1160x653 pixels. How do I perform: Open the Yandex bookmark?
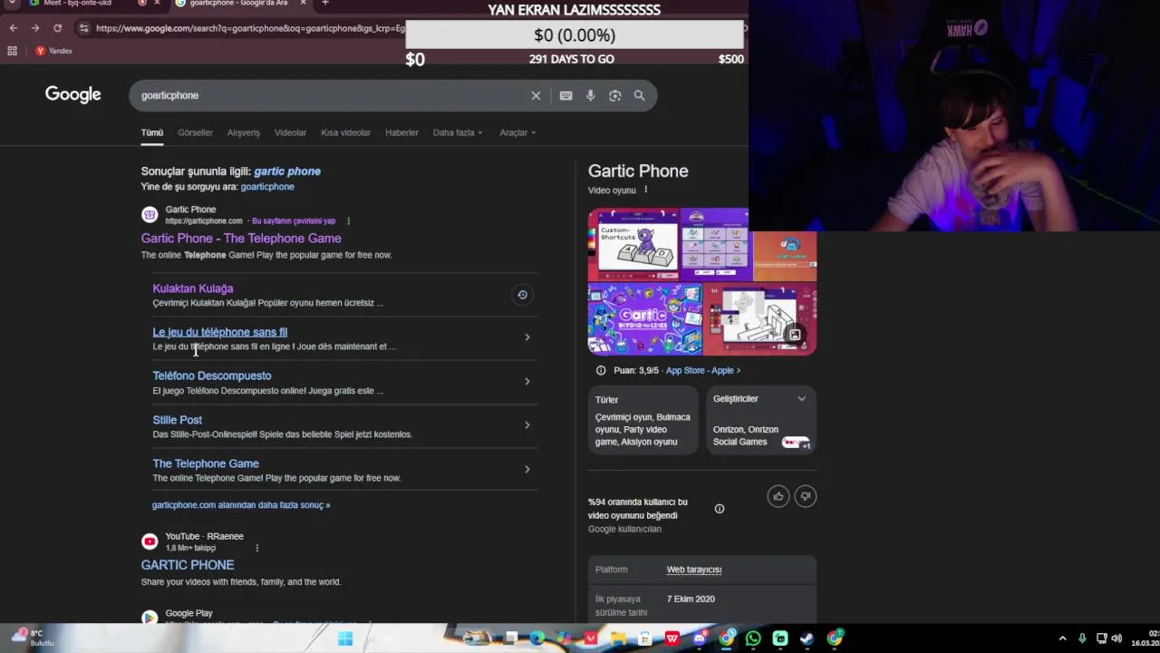tap(53, 51)
